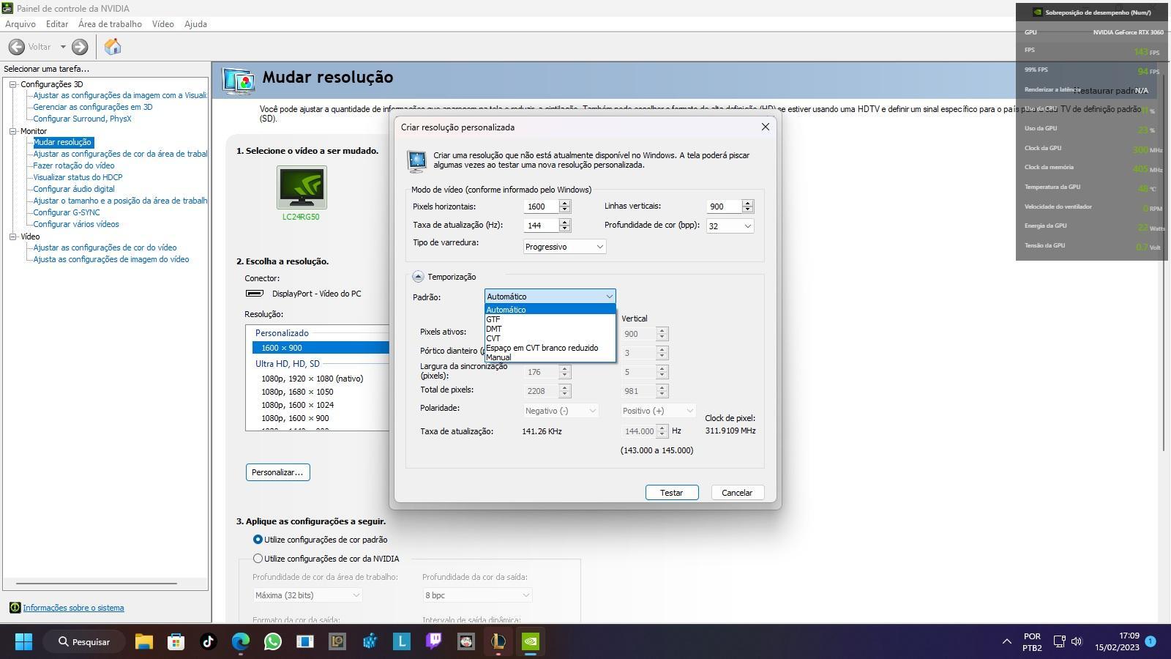Close the Criar resolução personalizada dialog
This screenshot has width=1171, height=659.
[x=766, y=127]
